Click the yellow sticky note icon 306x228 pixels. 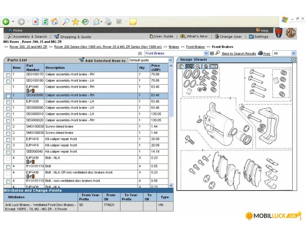click(x=133, y=22)
